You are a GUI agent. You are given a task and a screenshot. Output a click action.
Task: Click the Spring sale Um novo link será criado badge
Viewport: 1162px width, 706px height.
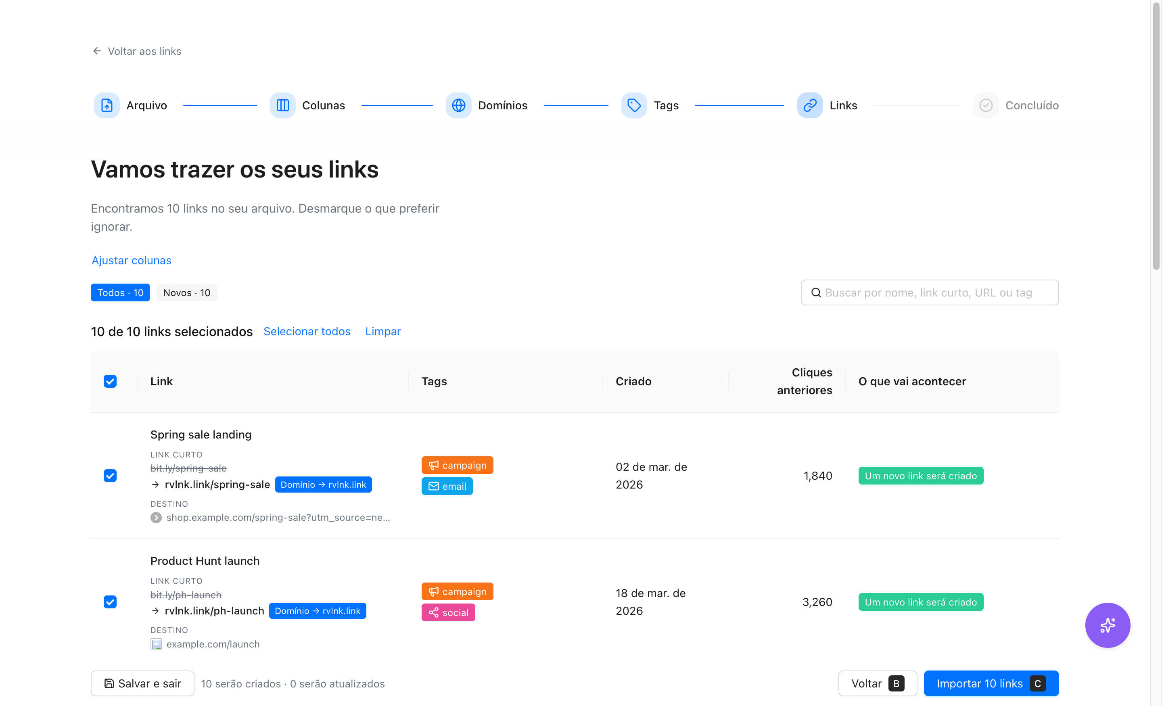[921, 475]
